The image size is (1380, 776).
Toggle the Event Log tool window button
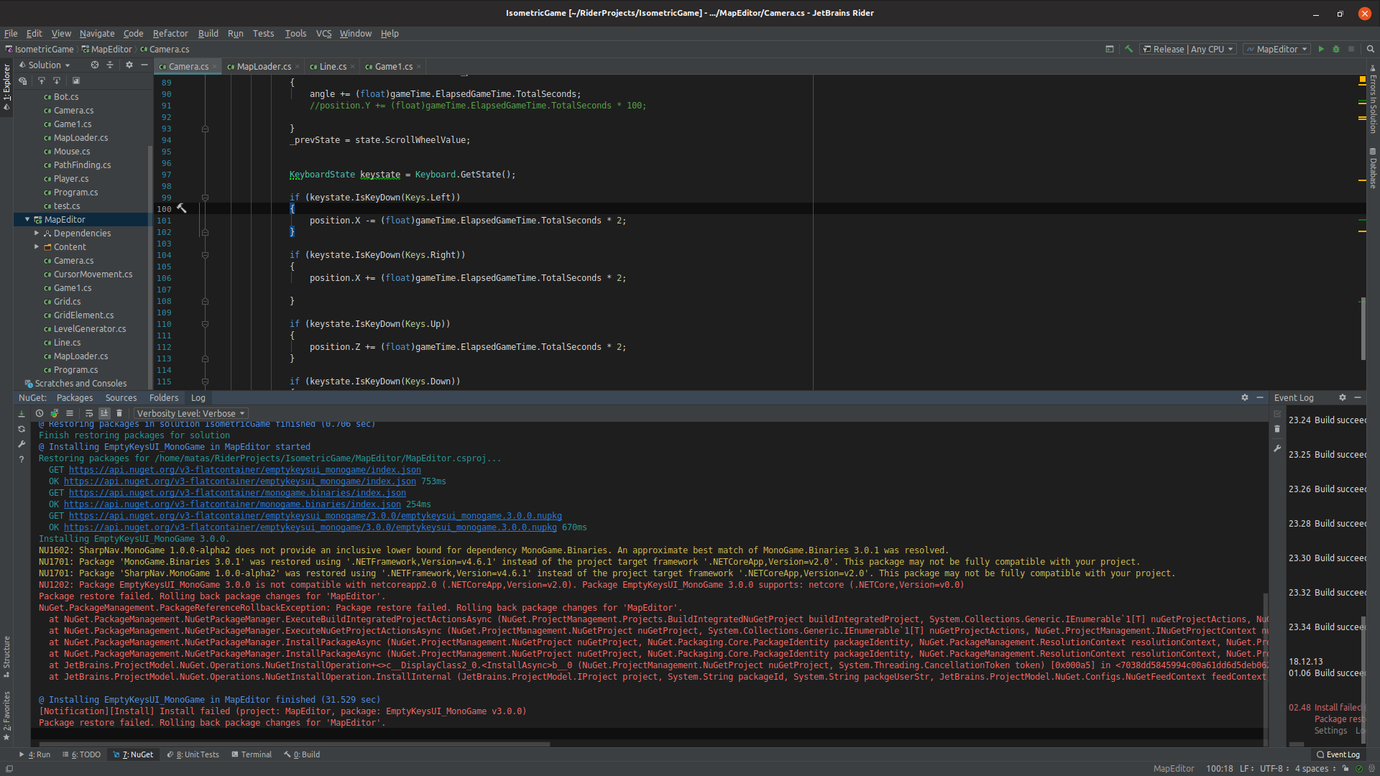click(1338, 754)
